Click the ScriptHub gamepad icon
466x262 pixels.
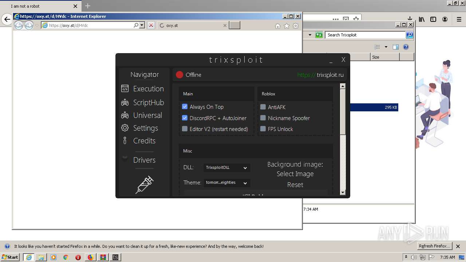pyautogui.click(x=125, y=103)
